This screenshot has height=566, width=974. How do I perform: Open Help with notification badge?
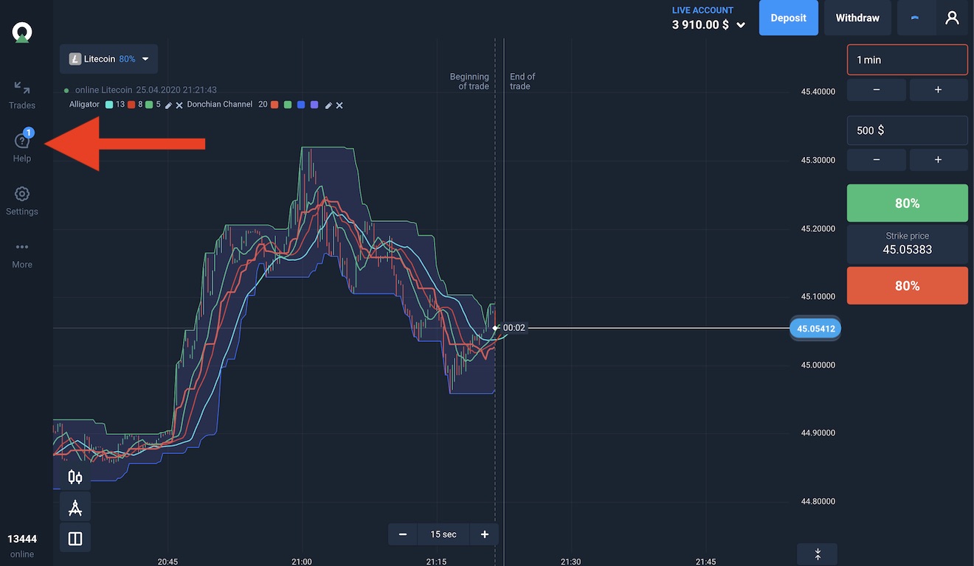[x=22, y=146]
